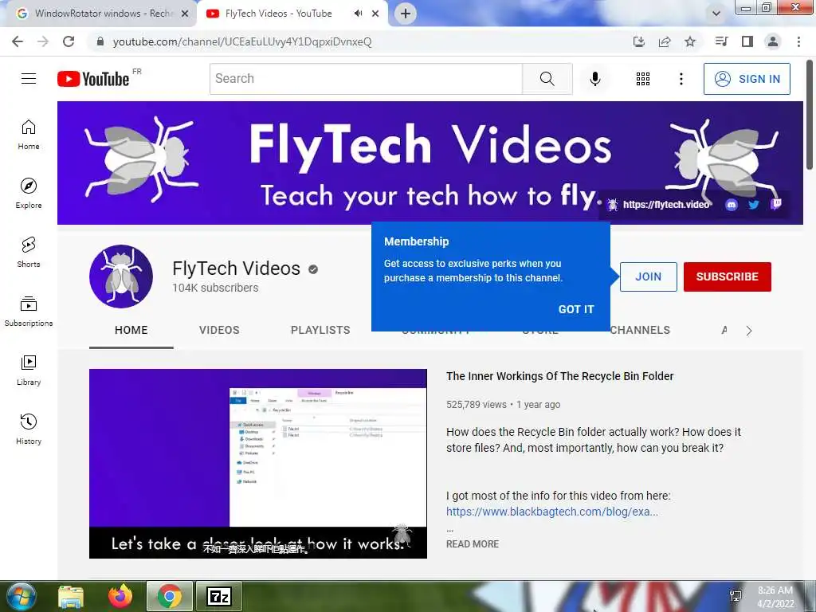Expand description with READ MORE
This screenshot has width=816, height=612.
coord(473,543)
